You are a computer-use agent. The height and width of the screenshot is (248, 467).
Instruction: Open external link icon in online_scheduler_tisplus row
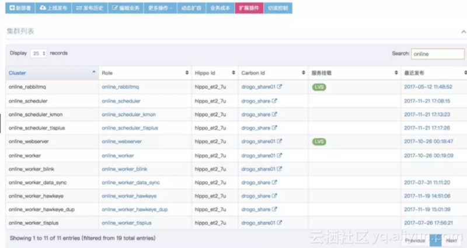[274, 128]
